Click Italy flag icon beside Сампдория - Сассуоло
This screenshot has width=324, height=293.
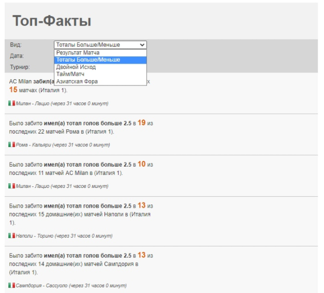11,285
